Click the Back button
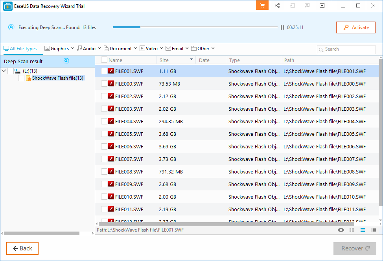 point(22,248)
